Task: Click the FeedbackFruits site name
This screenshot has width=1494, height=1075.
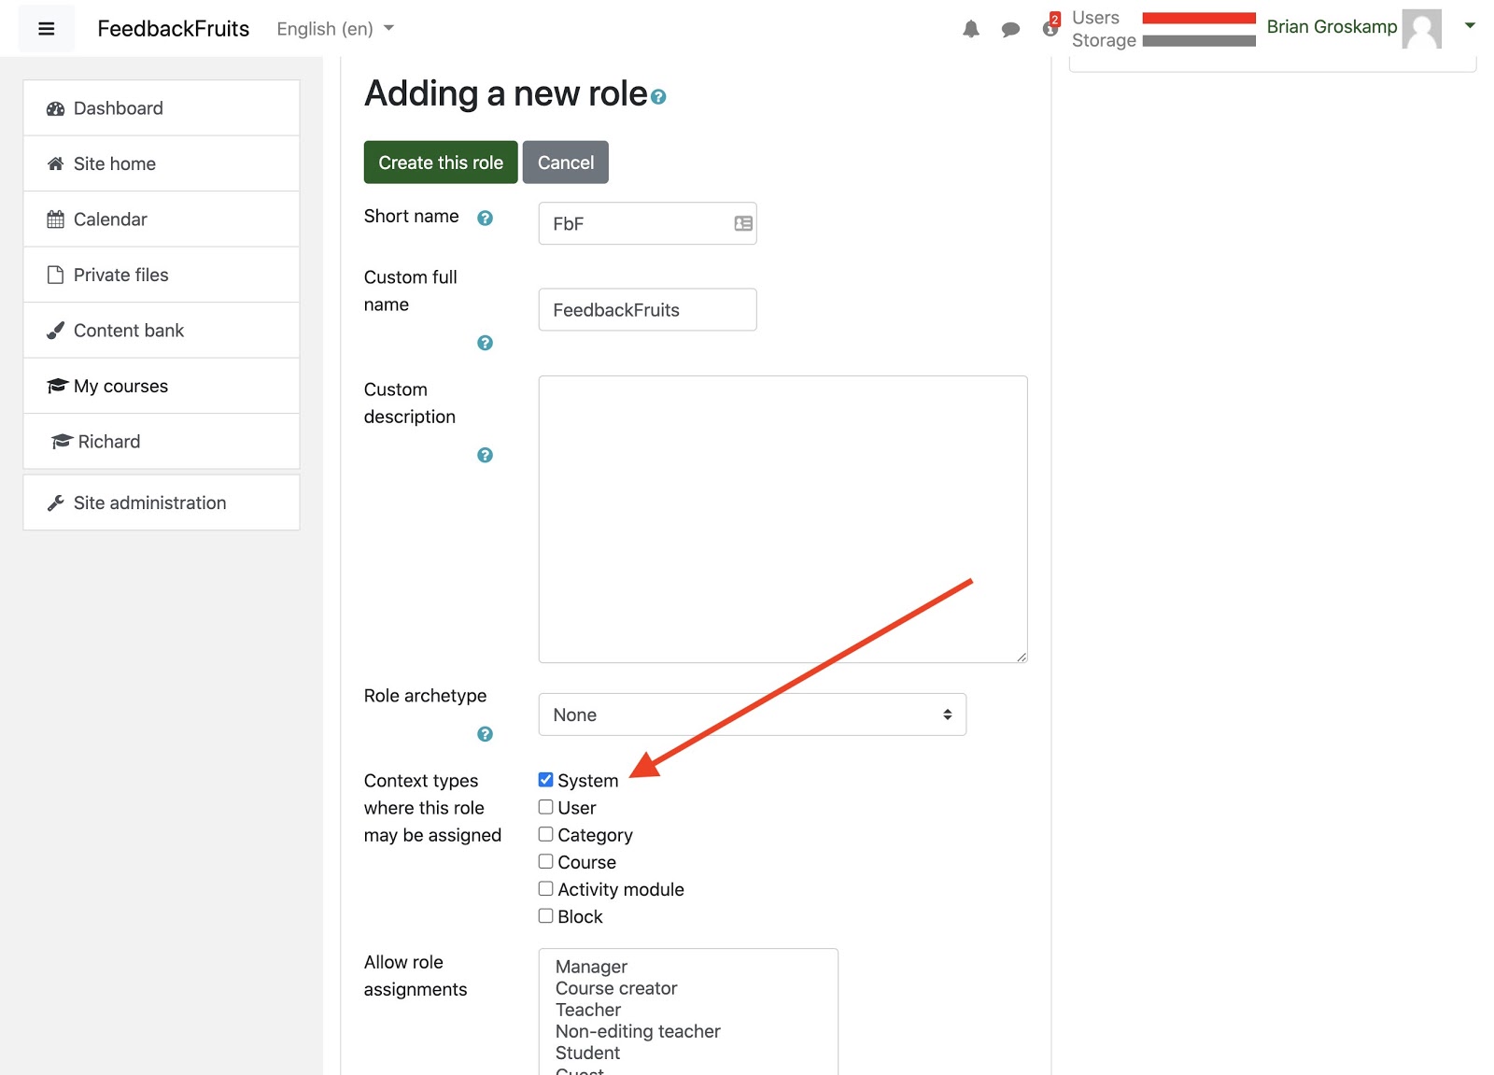Action: point(173,29)
